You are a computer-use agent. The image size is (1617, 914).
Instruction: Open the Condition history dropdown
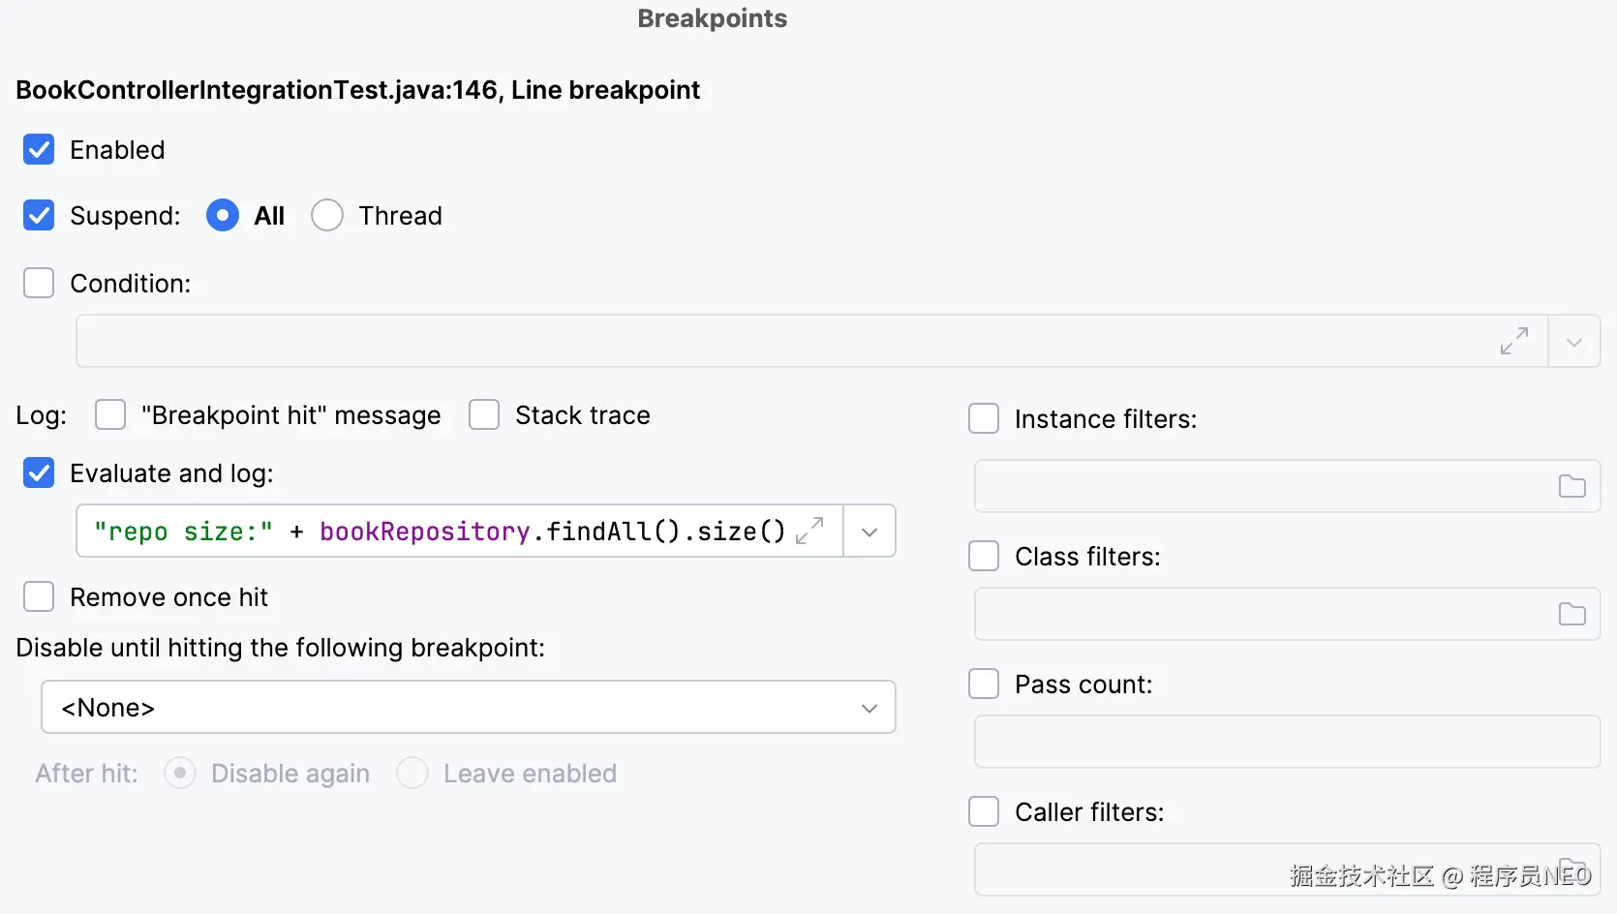[1574, 342]
